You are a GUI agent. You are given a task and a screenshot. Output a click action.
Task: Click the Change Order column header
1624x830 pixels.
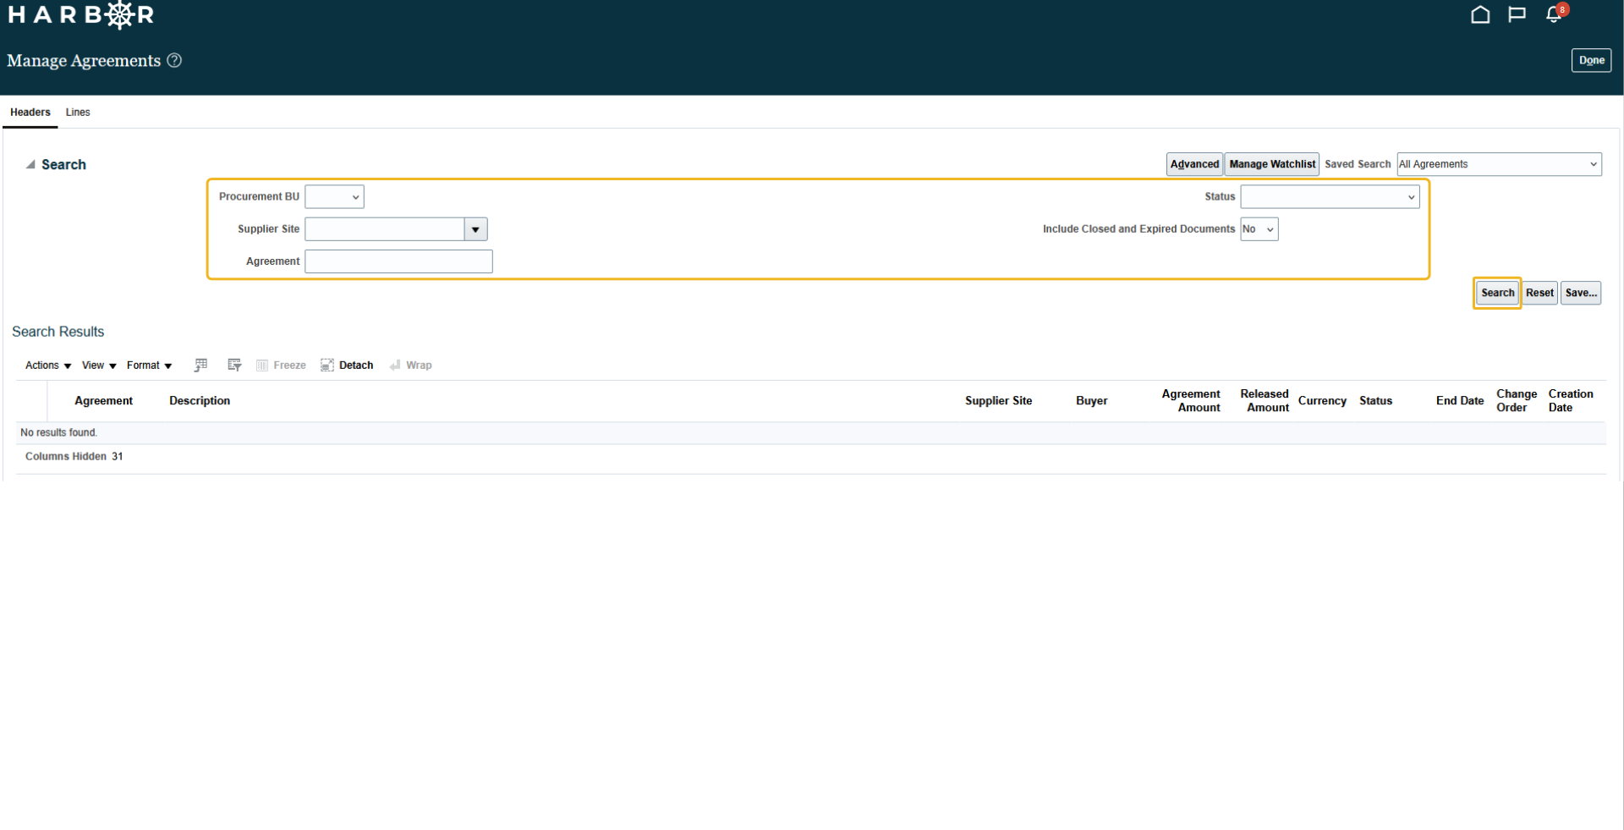pos(1517,401)
